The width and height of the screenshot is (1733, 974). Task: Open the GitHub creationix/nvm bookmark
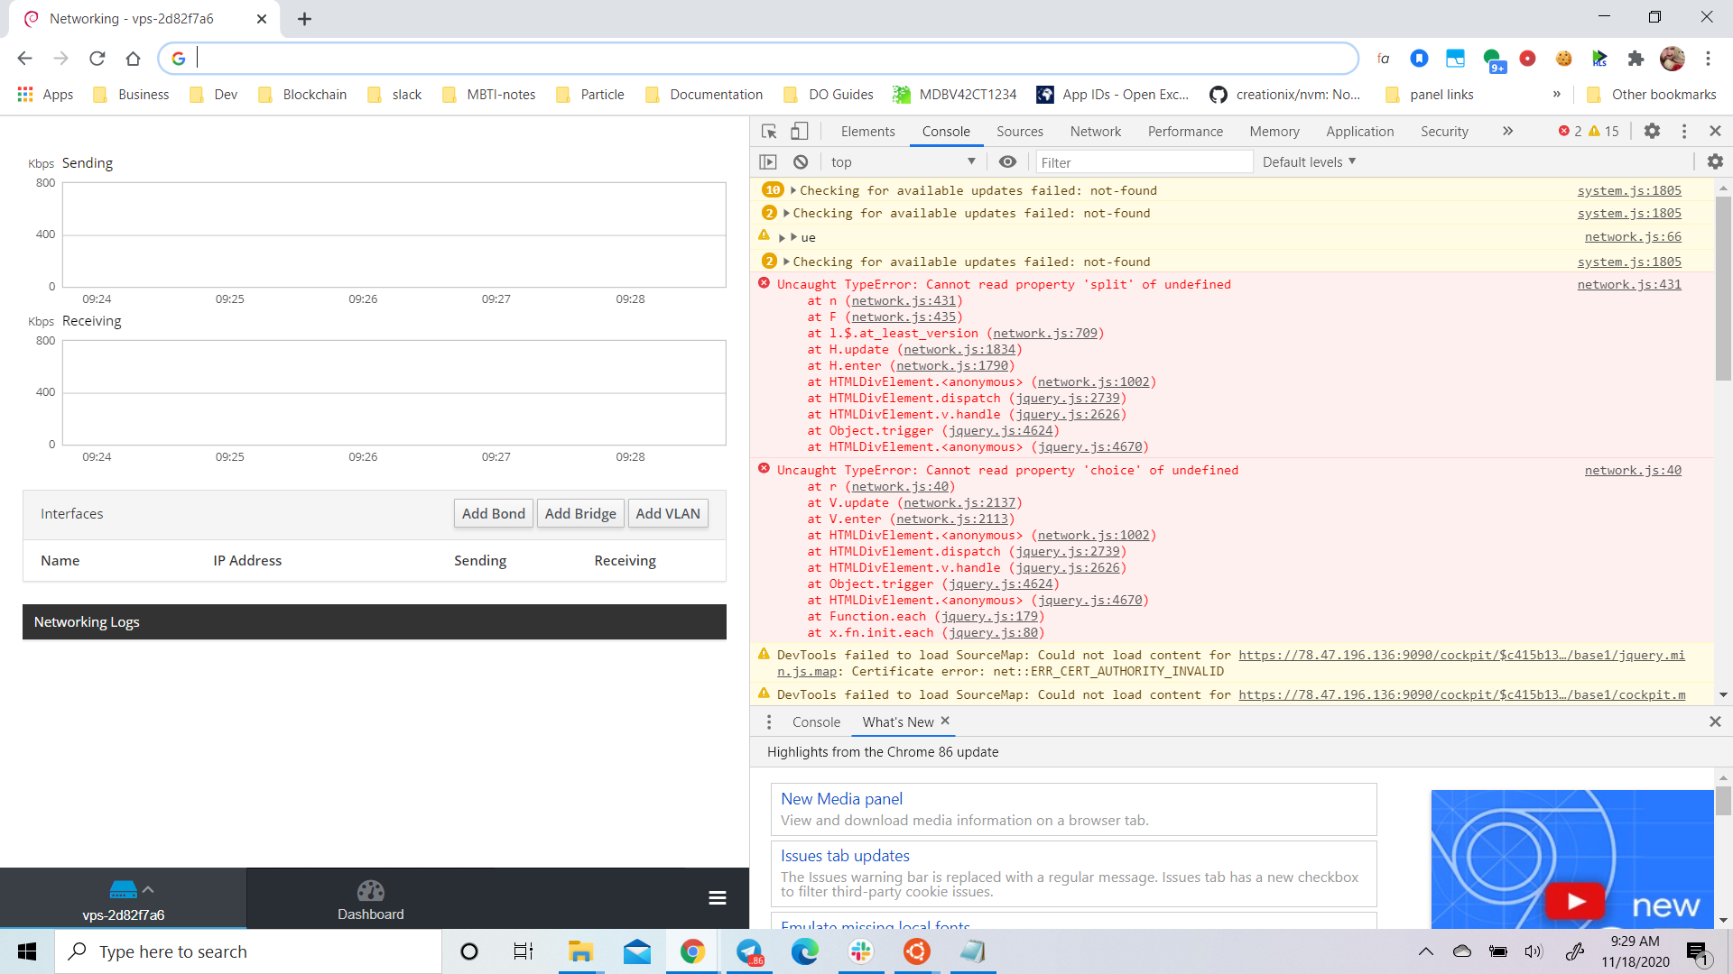pyautogui.click(x=1285, y=95)
